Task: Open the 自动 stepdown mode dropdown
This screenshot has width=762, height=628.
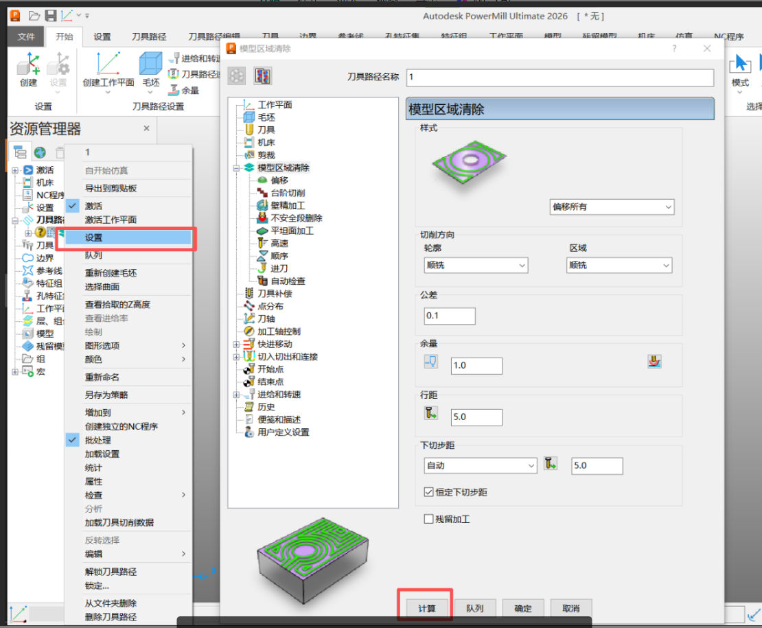Action: pos(480,465)
